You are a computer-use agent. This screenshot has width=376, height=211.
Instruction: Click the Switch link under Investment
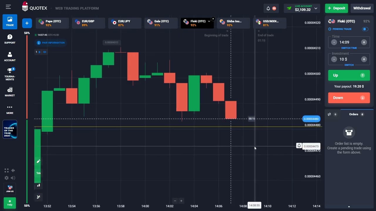click(349, 65)
